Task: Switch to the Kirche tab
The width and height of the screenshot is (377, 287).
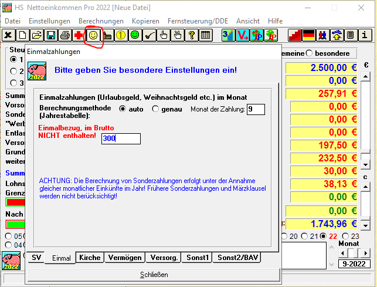Action: click(x=90, y=258)
